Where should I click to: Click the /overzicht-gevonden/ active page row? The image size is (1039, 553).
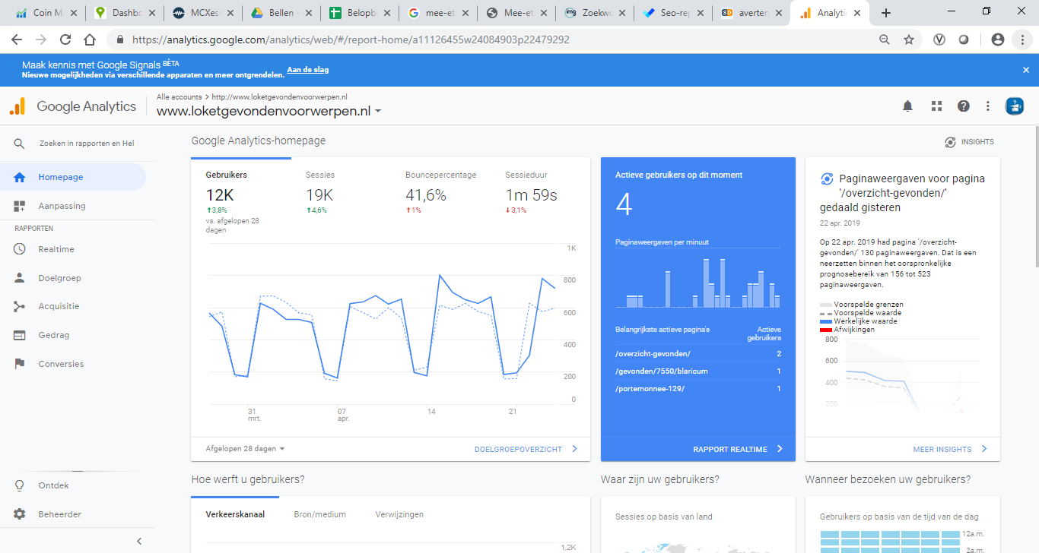[x=698, y=354]
